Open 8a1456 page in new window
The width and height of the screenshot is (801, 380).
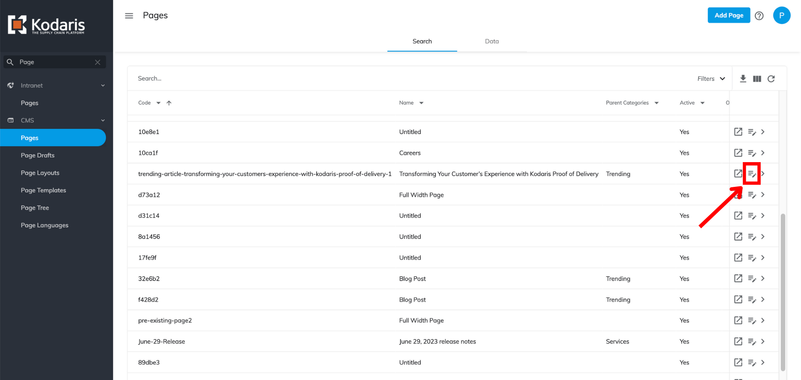(x=738, y=236)
